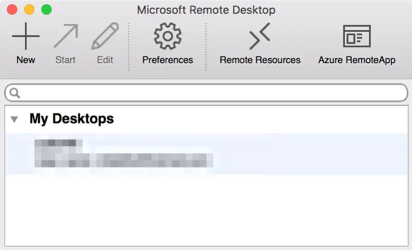412x250 pixels.
Task: Click the Edit text label
Action: pos(105,60)
